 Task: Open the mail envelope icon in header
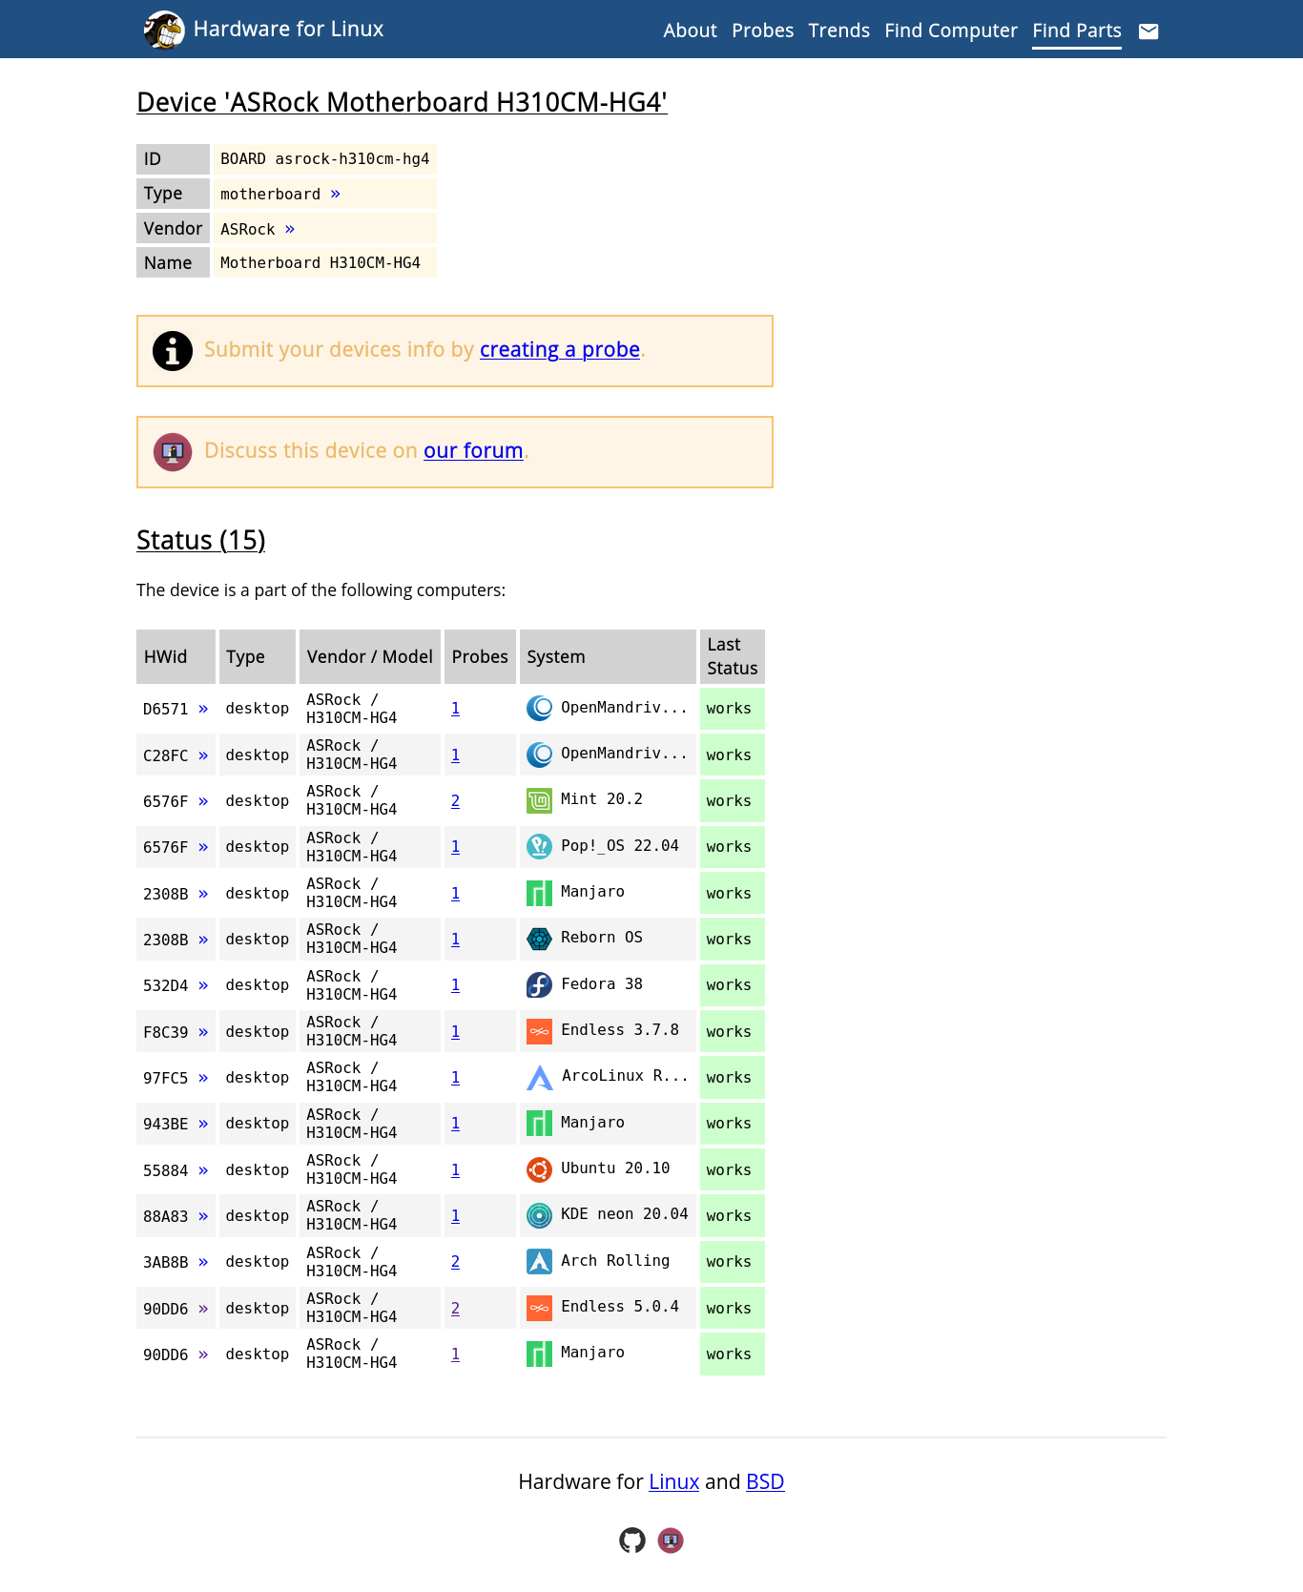(x=1148, y=31)
